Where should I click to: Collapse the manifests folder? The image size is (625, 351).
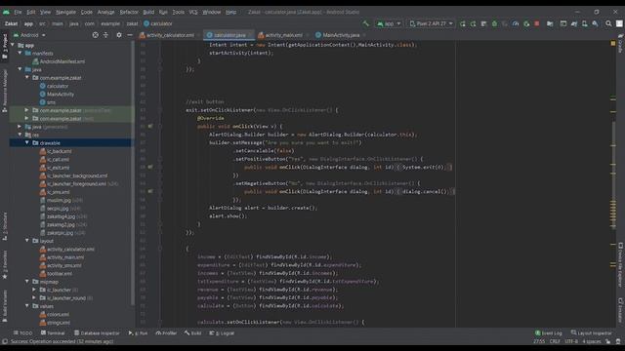(20, 53)
